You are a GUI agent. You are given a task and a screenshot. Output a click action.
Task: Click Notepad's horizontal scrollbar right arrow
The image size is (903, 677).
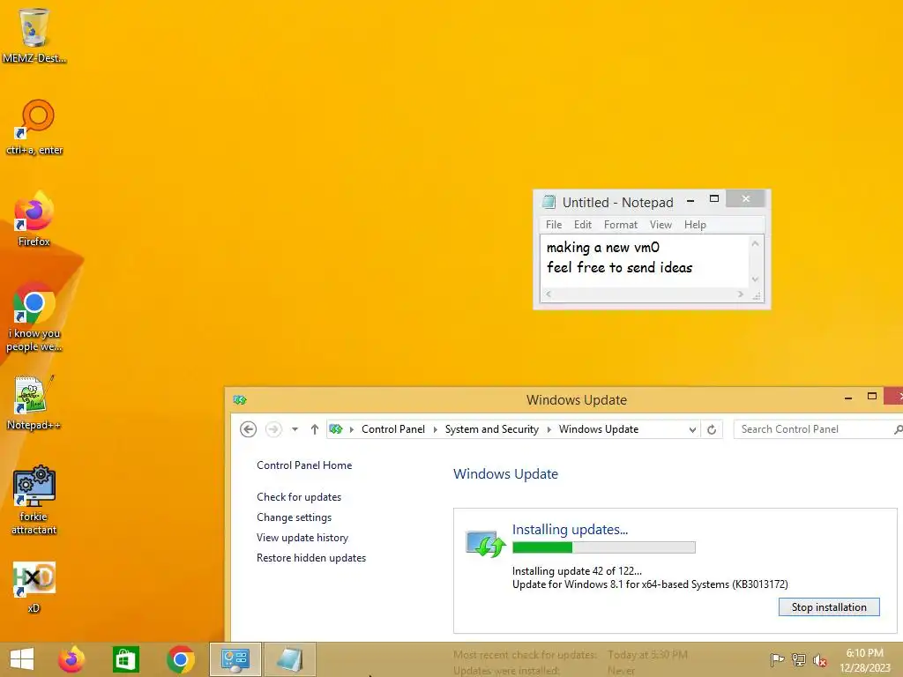pos(741,294)
